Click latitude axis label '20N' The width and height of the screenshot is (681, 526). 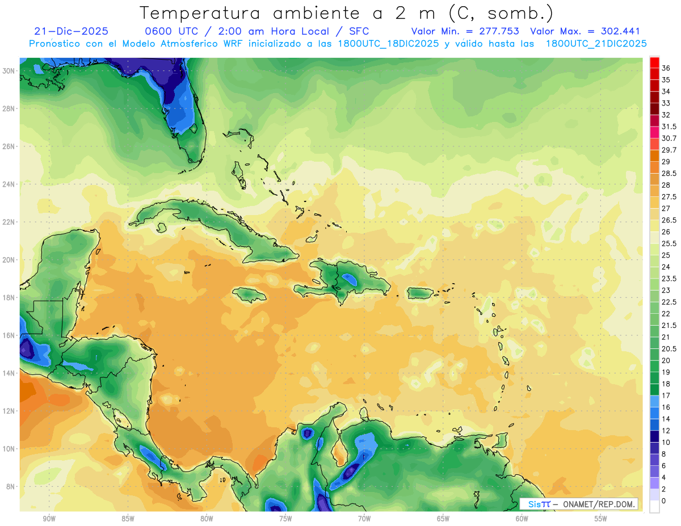tap(9, 260)
